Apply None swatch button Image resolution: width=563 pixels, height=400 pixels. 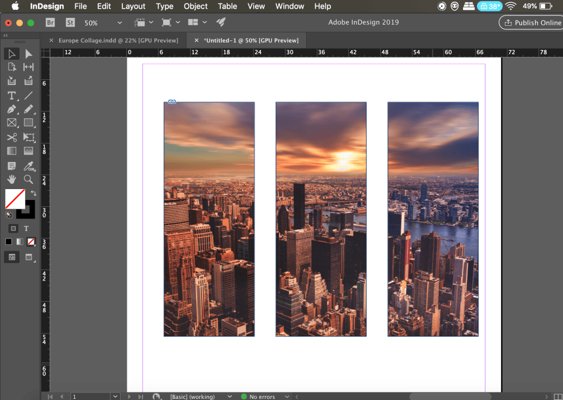click(x=31, y=241)
